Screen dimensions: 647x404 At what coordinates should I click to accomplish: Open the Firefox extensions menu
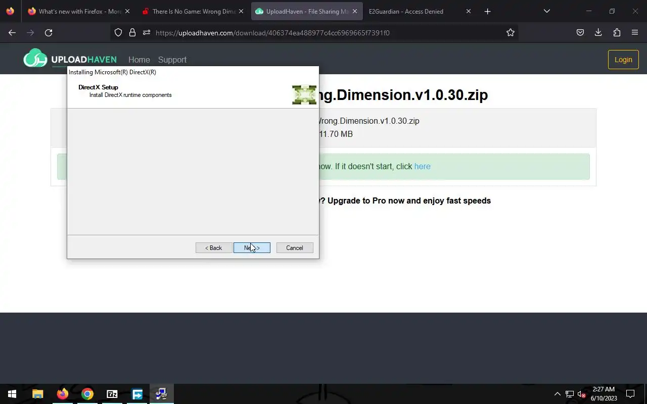(x=617, y=33)
